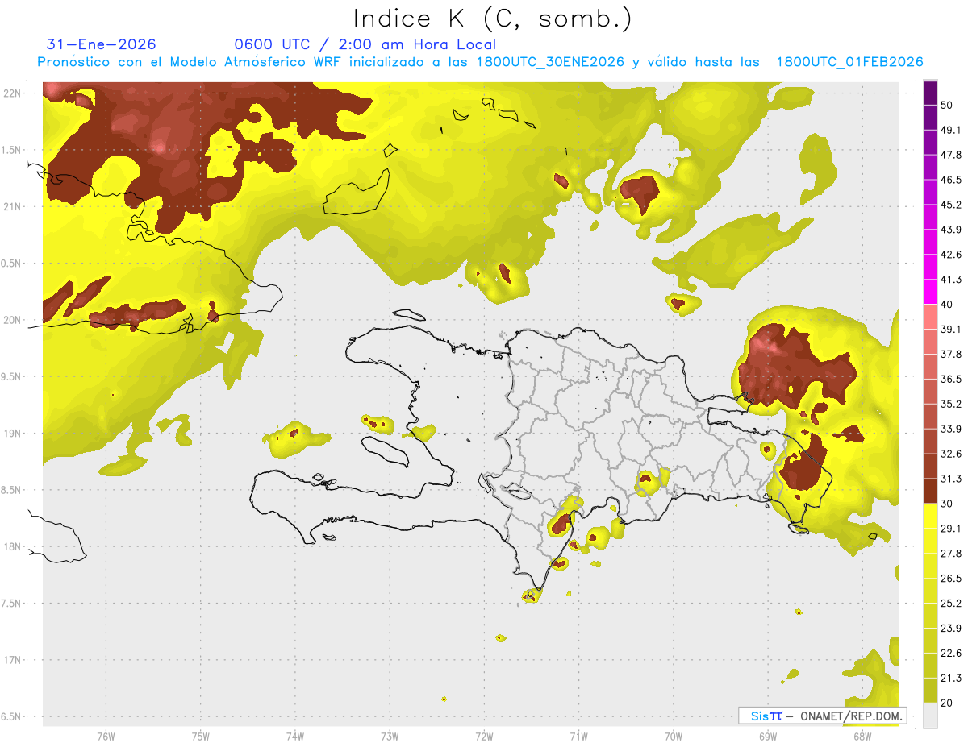This screenshot has width=968, height=747.
Task: Click the '70W' longitude axis label
Action: (673, 736)
